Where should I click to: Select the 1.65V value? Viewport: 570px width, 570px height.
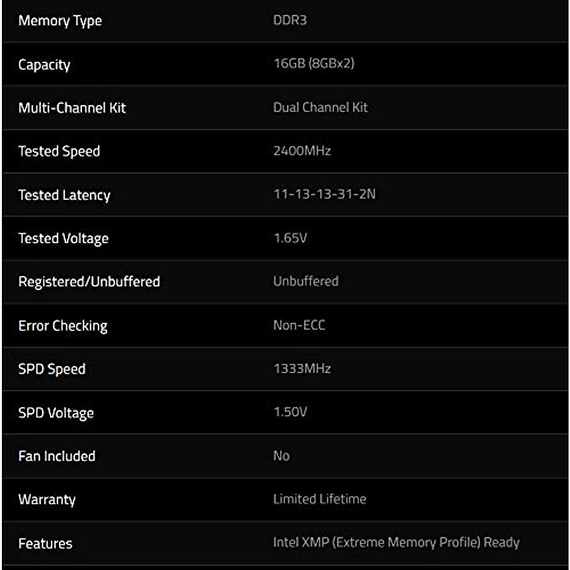(290, 238)
